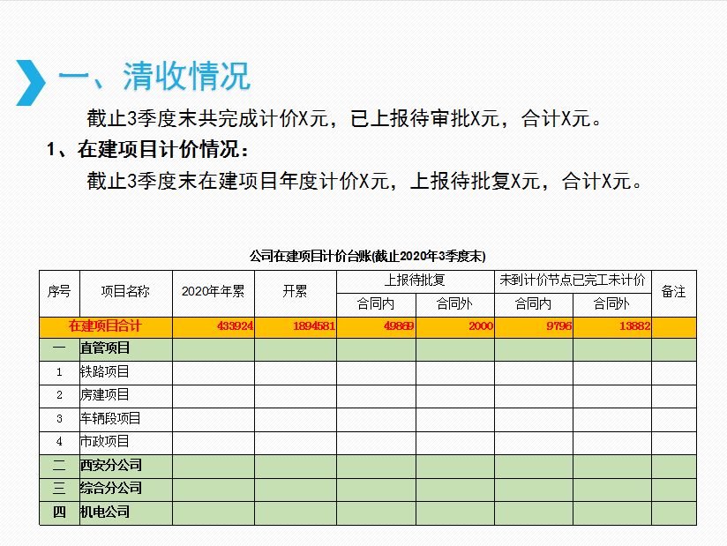Select the value 2000 in totals row

point(481,326)
